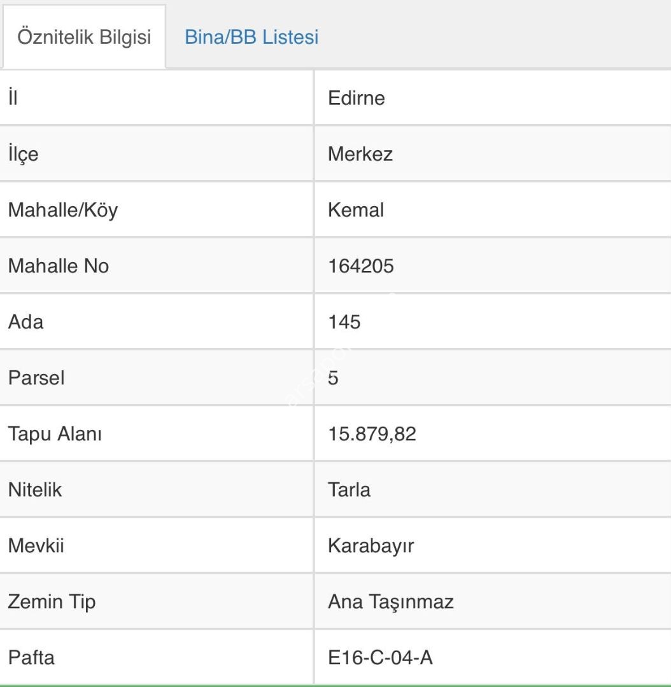This screenshot has height=687, width=671.
Task: Click the Tapu Alanı value 15.879,82
Action: click(372, 434)
